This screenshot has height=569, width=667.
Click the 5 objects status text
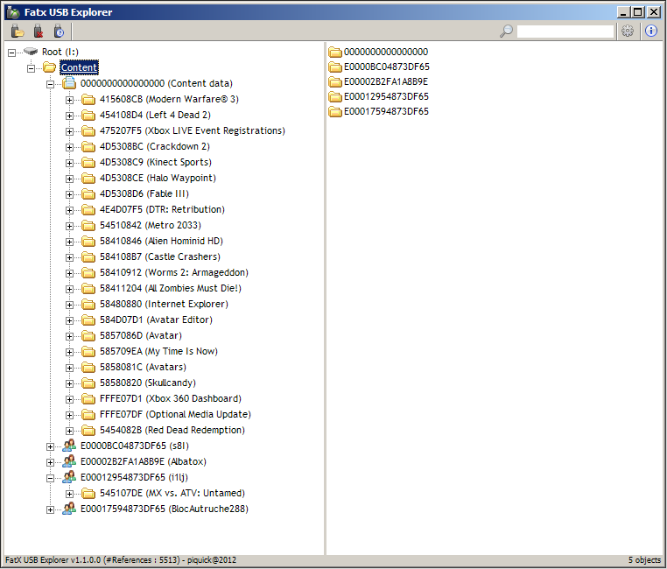(x=644, y=560)
